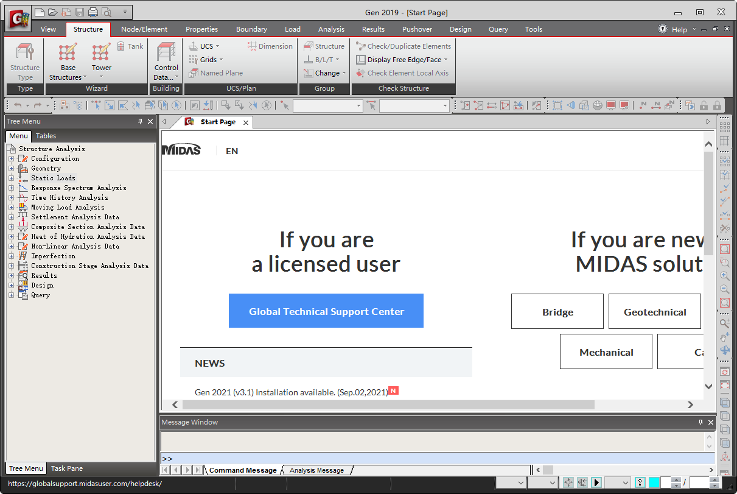The image size is (737, 494).
Task: Click the command input line in Message Window
Action: pos(438,459)
